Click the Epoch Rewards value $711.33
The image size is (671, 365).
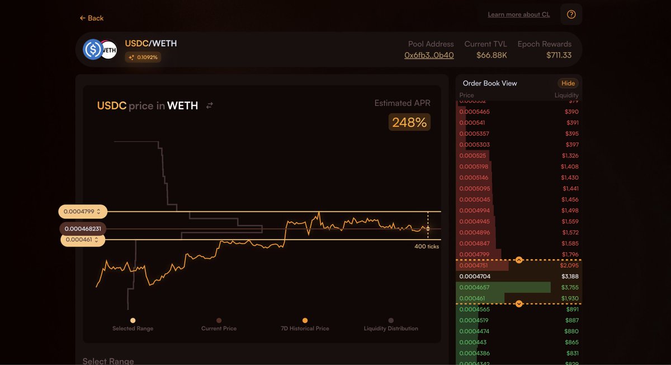click(559, 55)
